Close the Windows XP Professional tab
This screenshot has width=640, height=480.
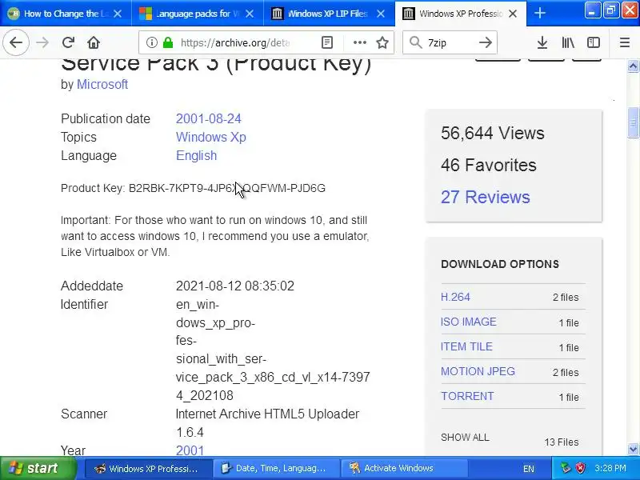pyautogui.click(x=513, y=14)
